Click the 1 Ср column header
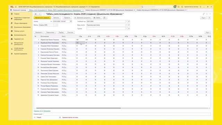 coord(80,36)
